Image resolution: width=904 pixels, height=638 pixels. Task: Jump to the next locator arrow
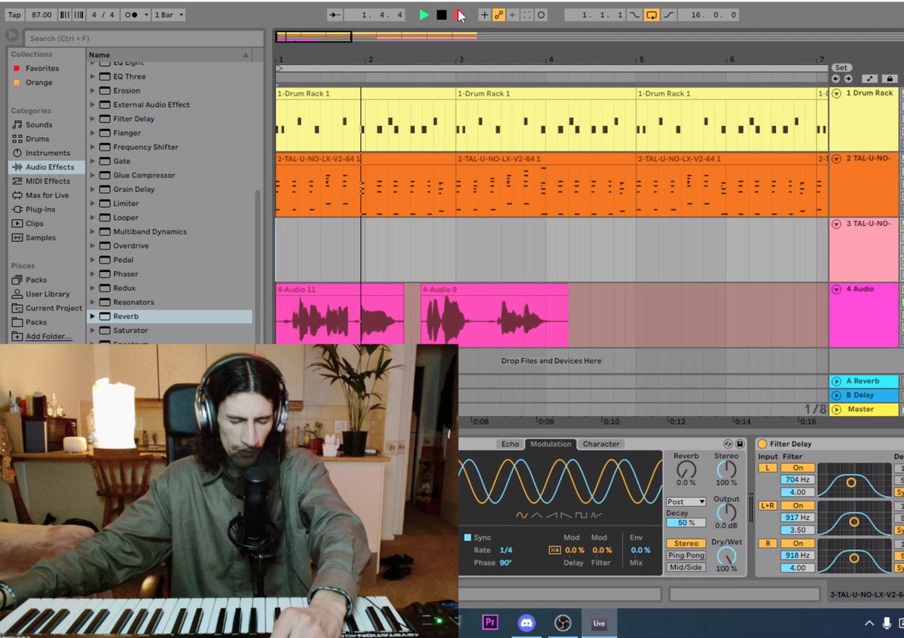(x=847, y=78)
